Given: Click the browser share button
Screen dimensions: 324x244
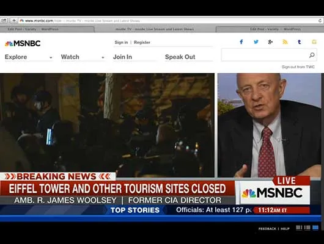Looking at the screenshot, I should coord(4,20).
